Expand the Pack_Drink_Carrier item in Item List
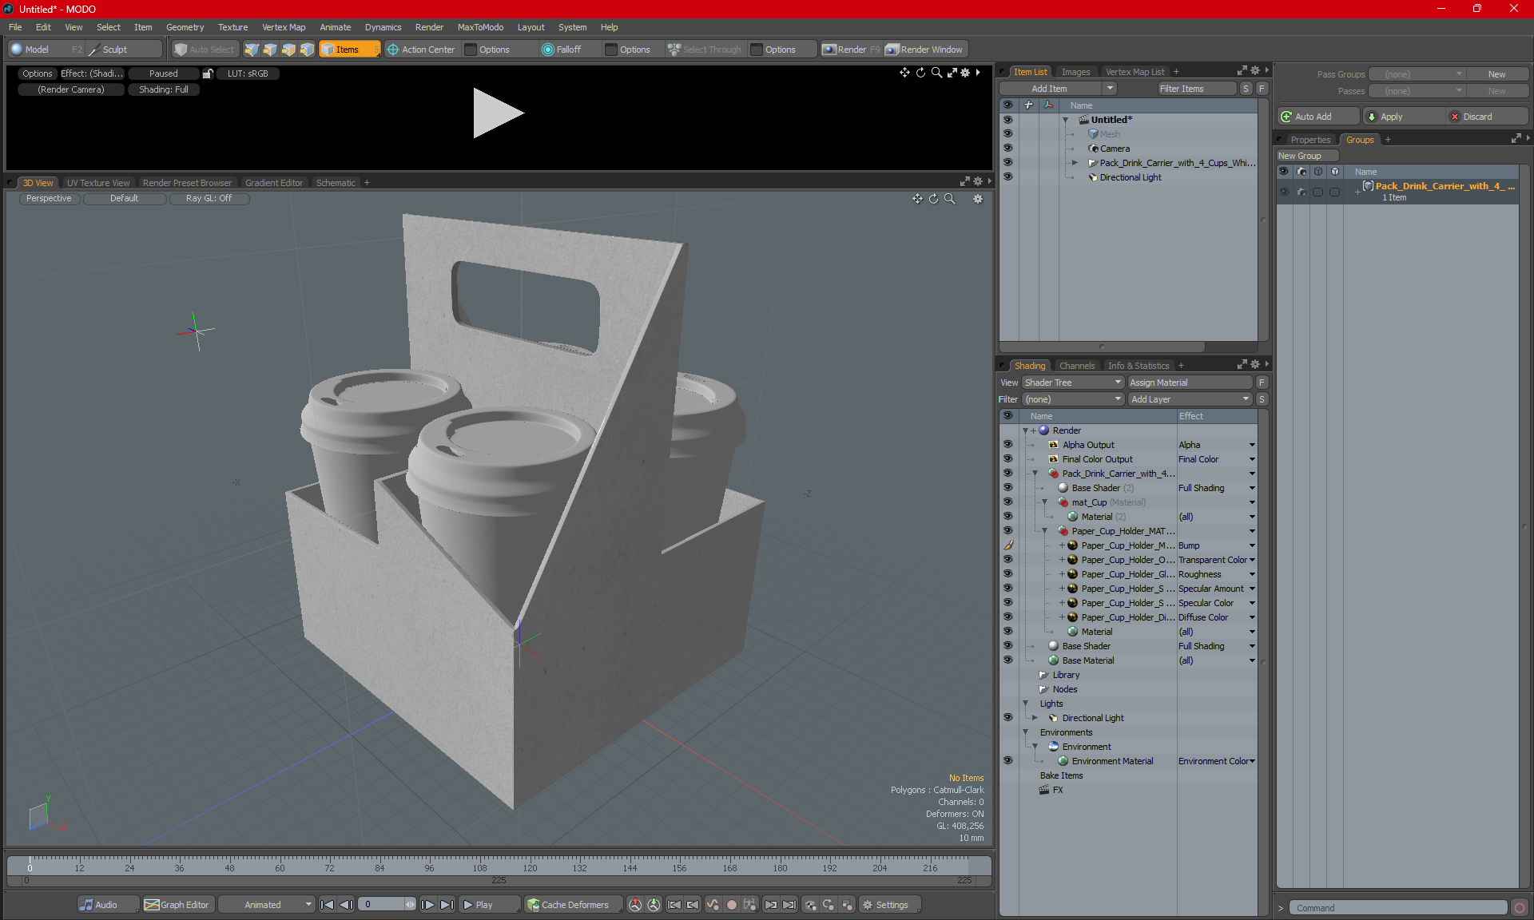1534x920 pixels. [x=1075, y=163]
